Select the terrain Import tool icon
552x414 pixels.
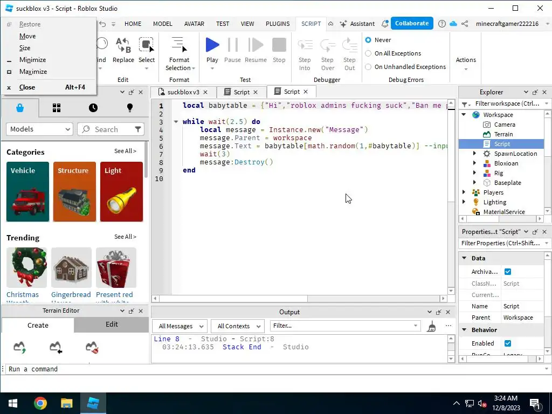(x=56, y=347)
